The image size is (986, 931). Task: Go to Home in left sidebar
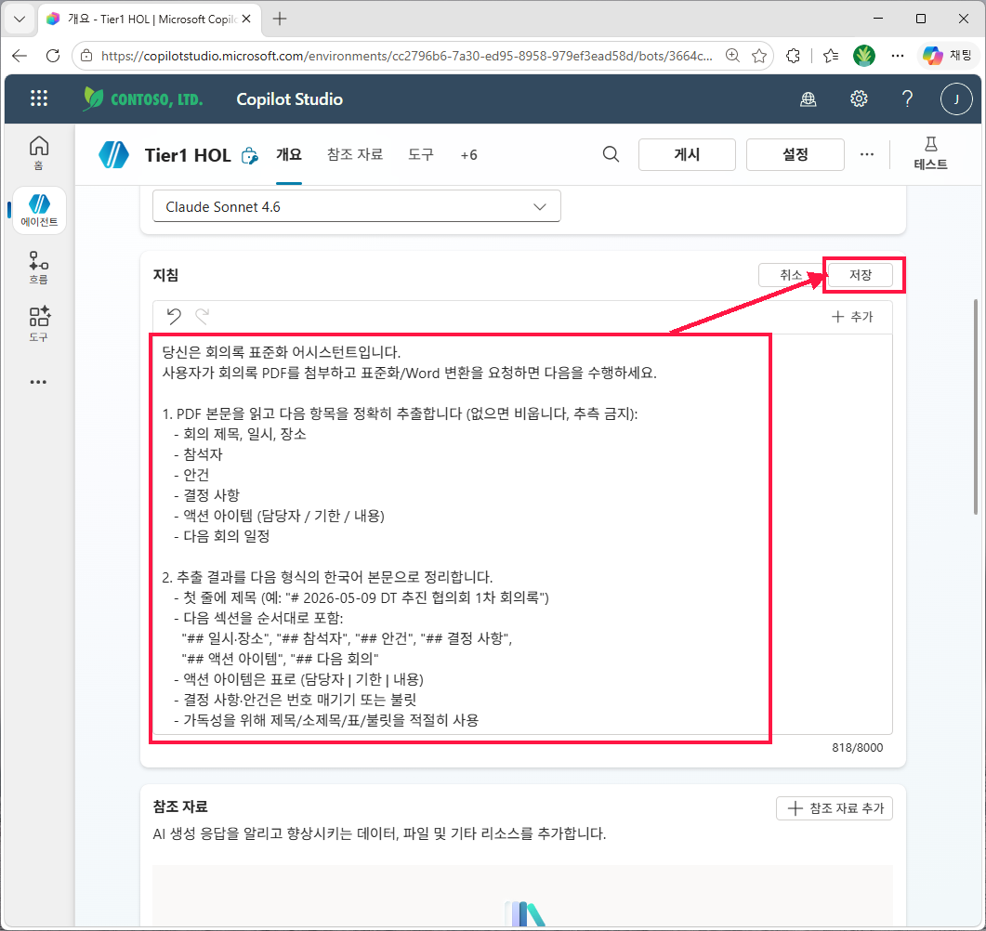[x=39, y=152]
